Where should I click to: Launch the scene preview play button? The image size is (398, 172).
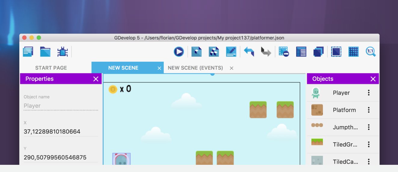(x=179, y=52)
